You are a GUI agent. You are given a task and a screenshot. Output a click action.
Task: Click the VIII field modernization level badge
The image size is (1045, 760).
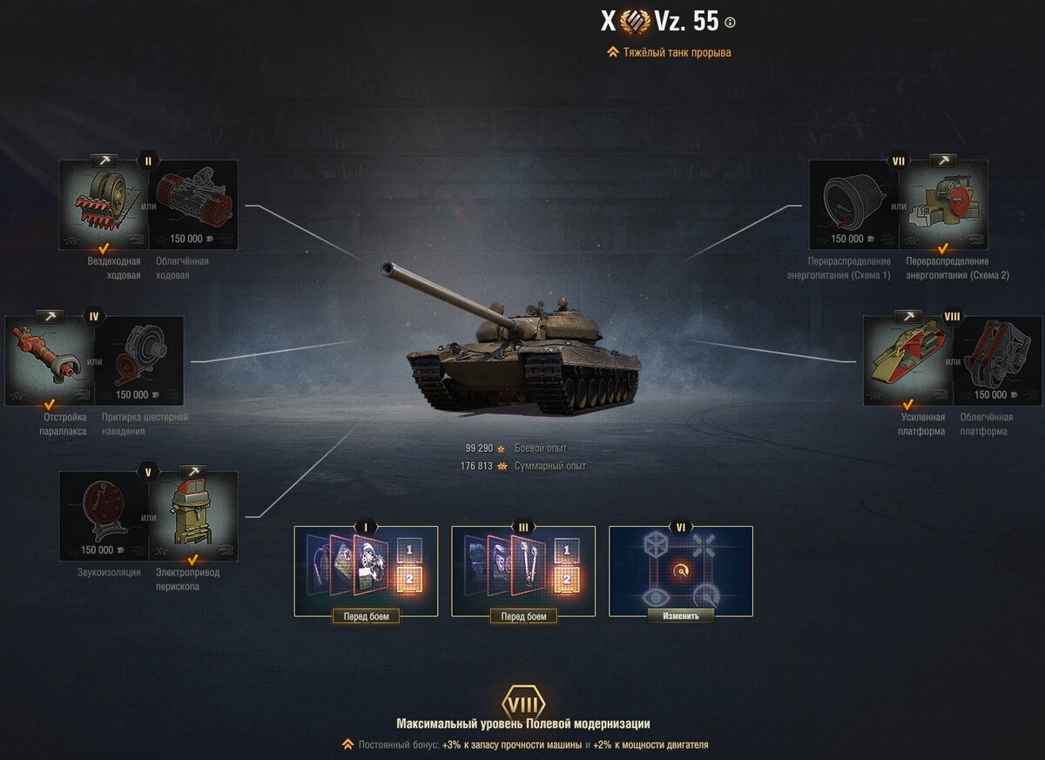point(523,703)
